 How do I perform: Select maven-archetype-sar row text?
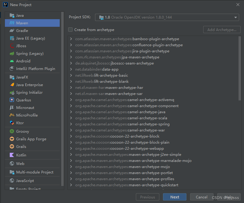pos(109,93)
